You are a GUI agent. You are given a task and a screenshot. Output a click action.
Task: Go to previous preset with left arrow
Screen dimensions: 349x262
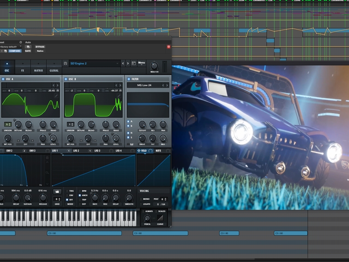pyautogui.click(x=123, y=63)
